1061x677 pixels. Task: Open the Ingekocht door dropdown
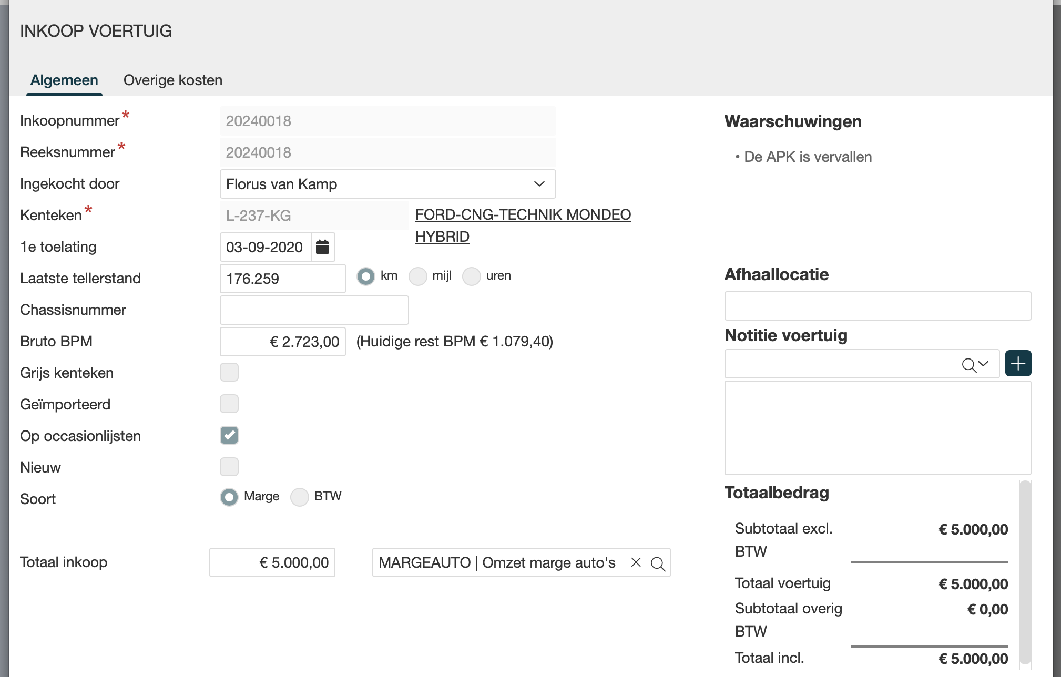pos(387,184)
